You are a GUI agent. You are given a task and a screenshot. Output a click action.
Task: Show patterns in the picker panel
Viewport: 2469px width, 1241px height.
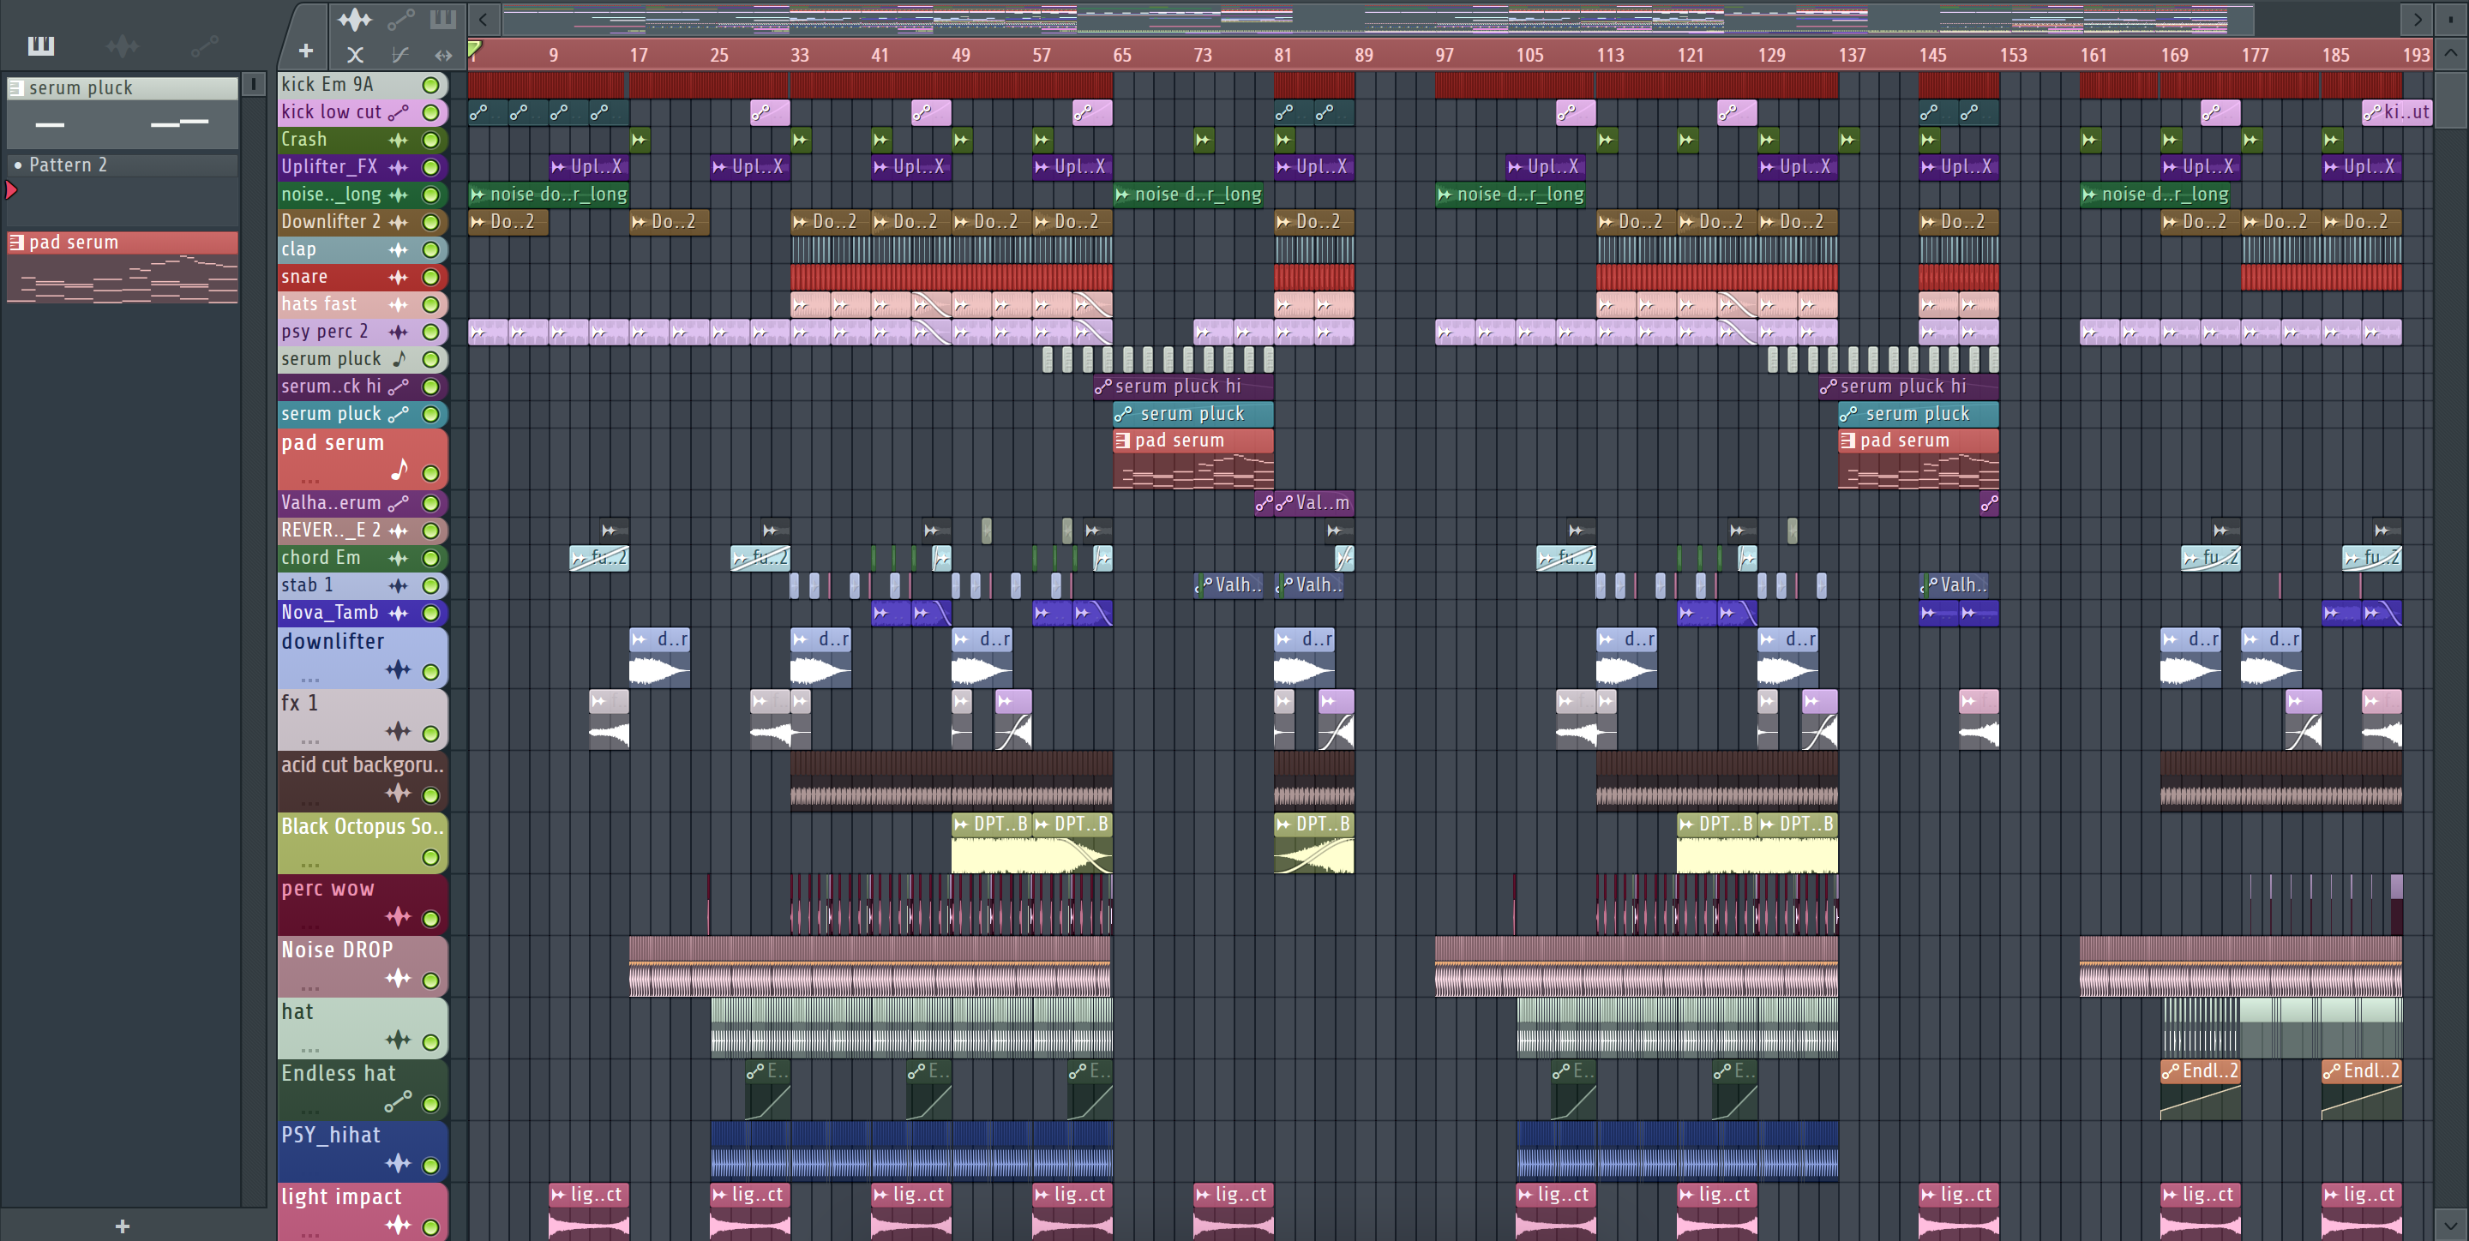(41, 45)
